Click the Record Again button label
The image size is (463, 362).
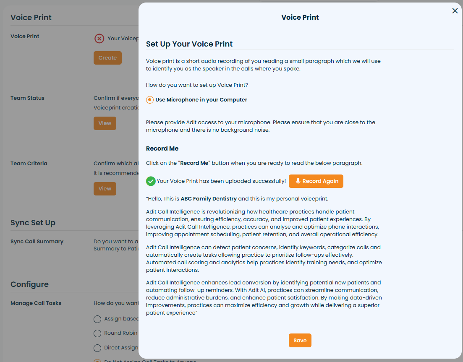coord(320,181)
